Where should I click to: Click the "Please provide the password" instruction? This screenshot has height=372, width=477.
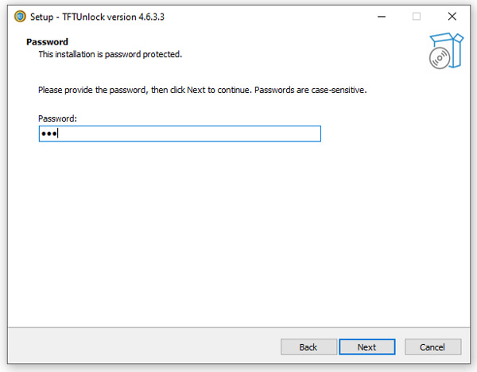pyautogui.click(x=143, y=90)
